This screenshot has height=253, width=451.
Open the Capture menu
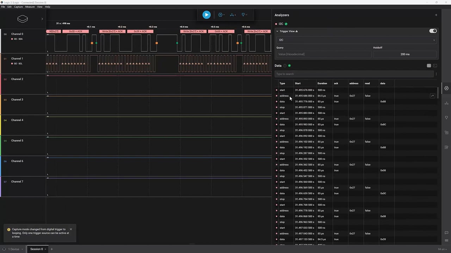point(18,7)
